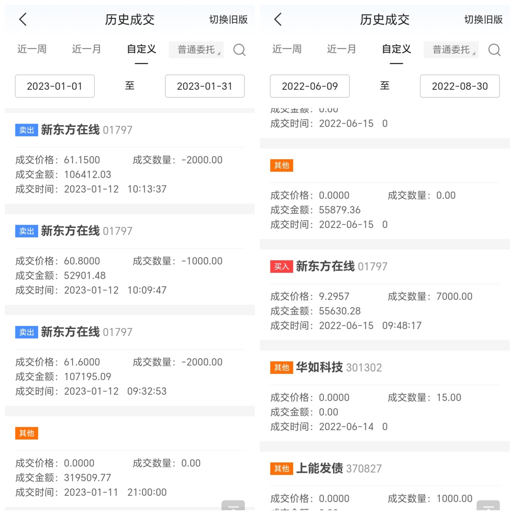Tap the price 60.8000

tap(82, 261)
